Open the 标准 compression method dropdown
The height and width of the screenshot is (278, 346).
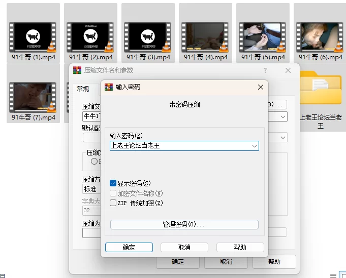91,189
